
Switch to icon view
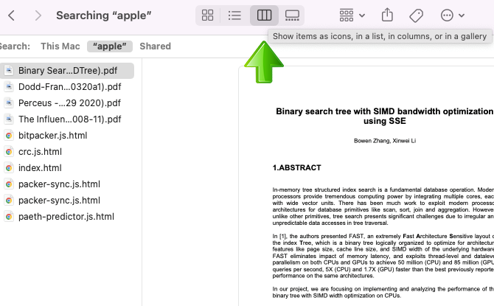tap(207, 15)
